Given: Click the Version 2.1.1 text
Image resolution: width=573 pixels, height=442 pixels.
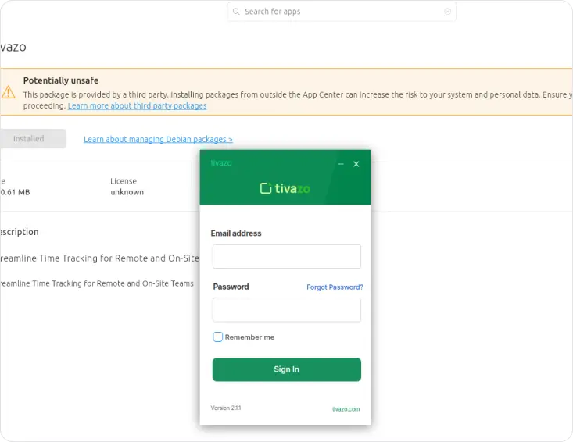Looking at the screenshot, I should (226, 408).
